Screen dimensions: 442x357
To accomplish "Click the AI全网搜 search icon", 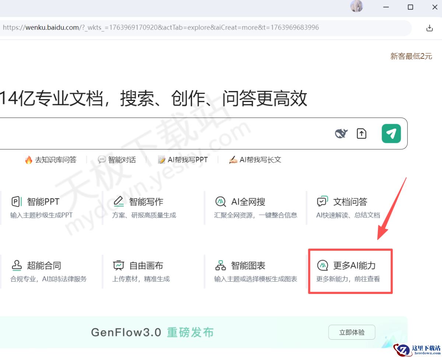I will [x=220, y=202].
